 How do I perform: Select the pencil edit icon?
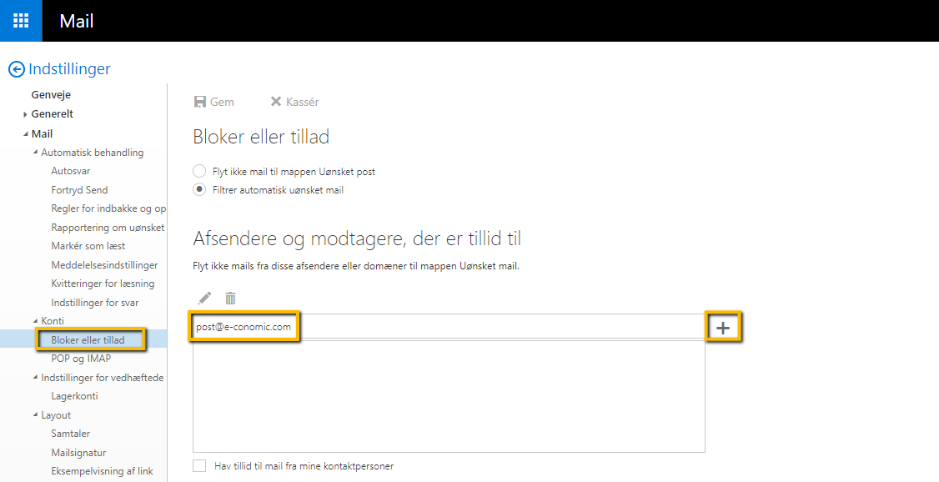[203, 298]
